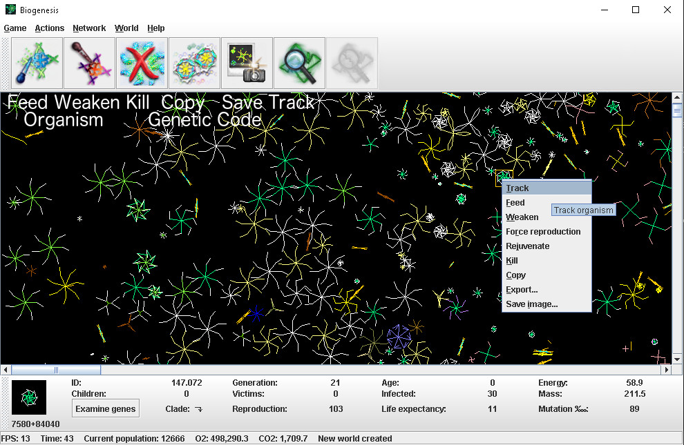Screen dimensions: 684x445
Task: Click the Save image camera icon
Action: pyautogui.click(x=247, y=63)
